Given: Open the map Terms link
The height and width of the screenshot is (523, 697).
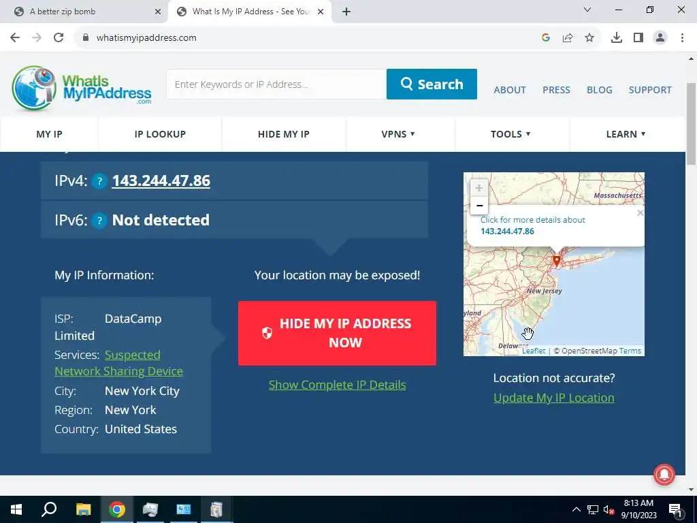Looking at the screenshot, I should (x=630, y=351).
